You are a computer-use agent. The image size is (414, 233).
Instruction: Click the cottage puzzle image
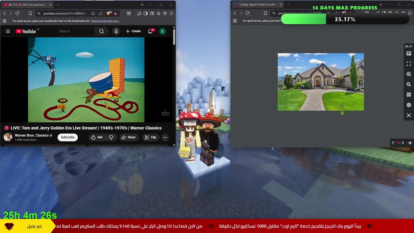[x=321, y=82]
